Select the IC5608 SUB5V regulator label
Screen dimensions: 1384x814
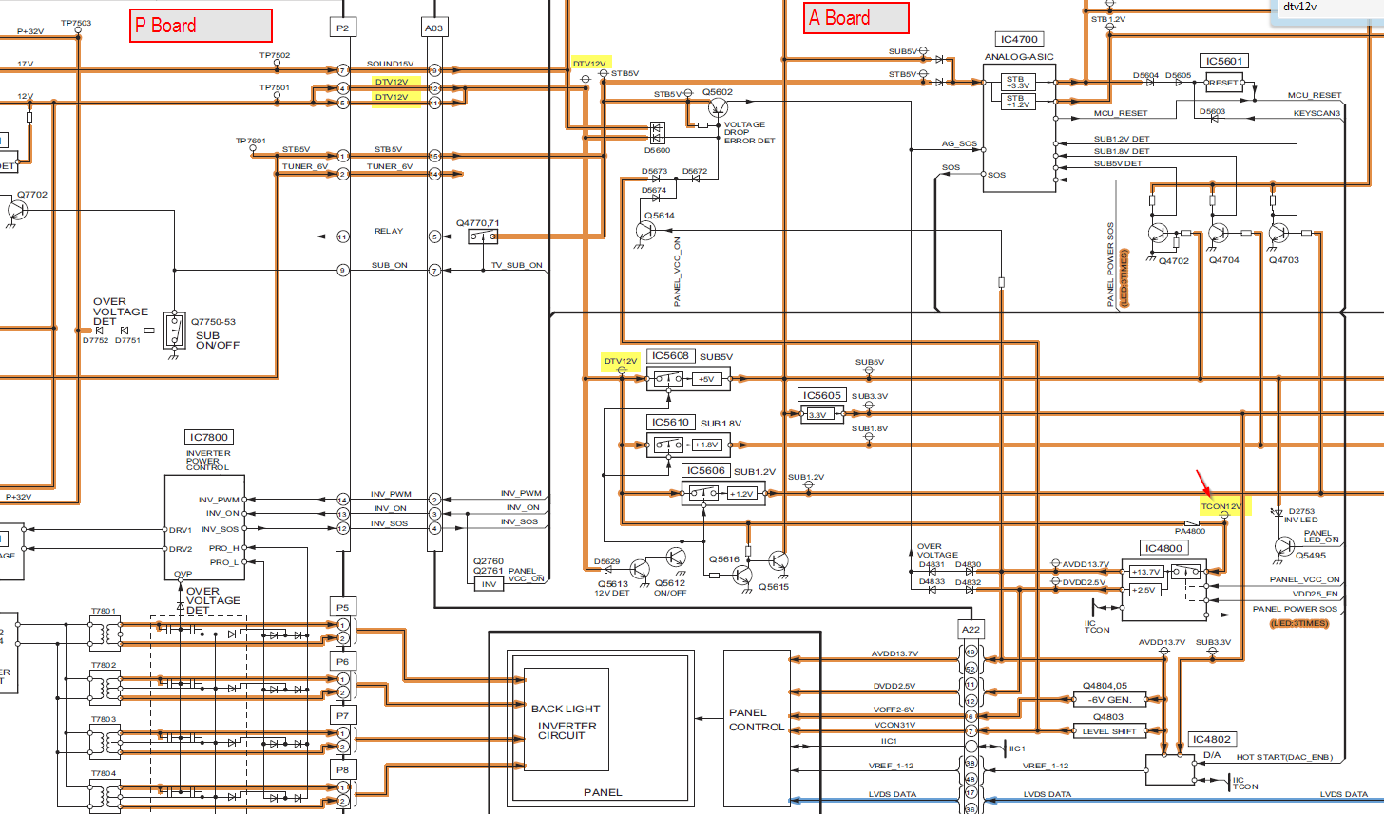pos(669,356)
